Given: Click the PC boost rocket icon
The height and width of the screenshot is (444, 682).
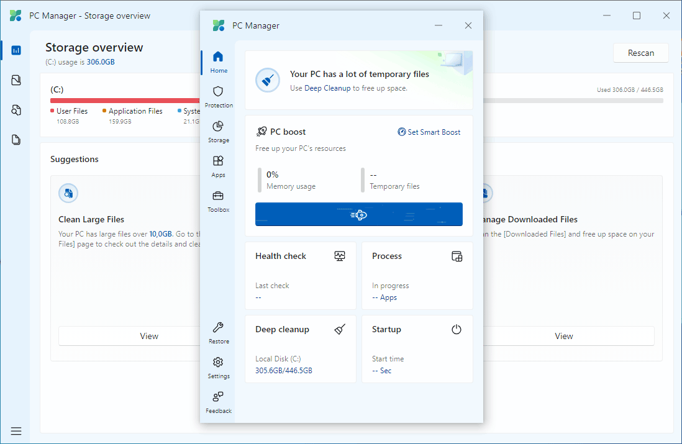Looking at the screenshot, I should pos(261,132).
